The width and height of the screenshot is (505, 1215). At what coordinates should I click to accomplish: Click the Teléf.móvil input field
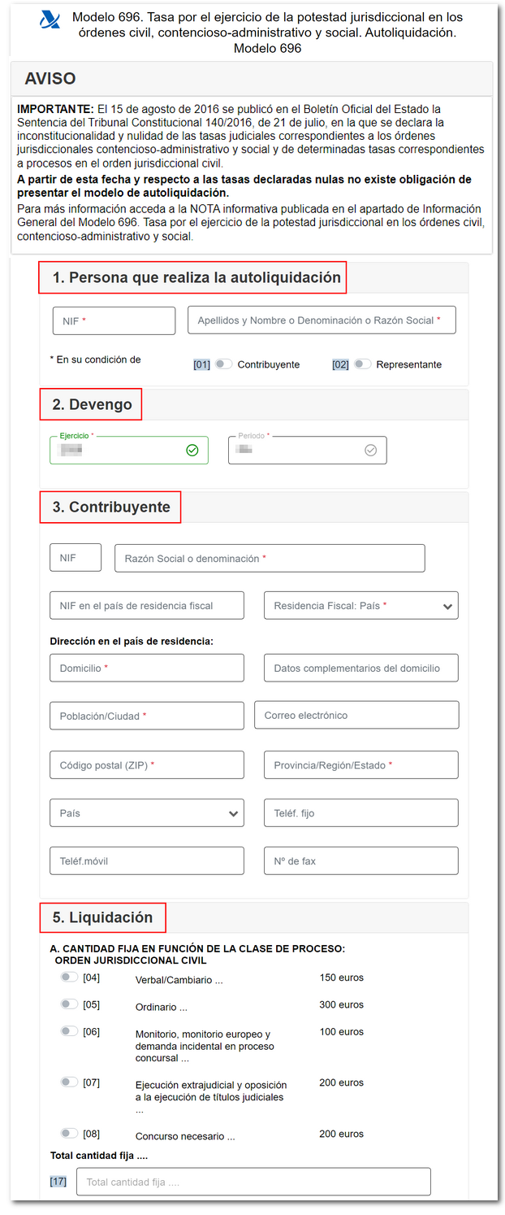click(146, 860)
